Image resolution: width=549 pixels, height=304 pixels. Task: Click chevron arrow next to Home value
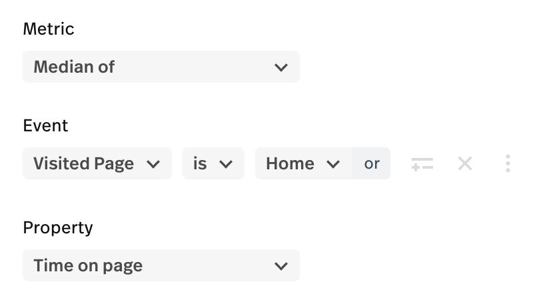[x=333, y=164]
